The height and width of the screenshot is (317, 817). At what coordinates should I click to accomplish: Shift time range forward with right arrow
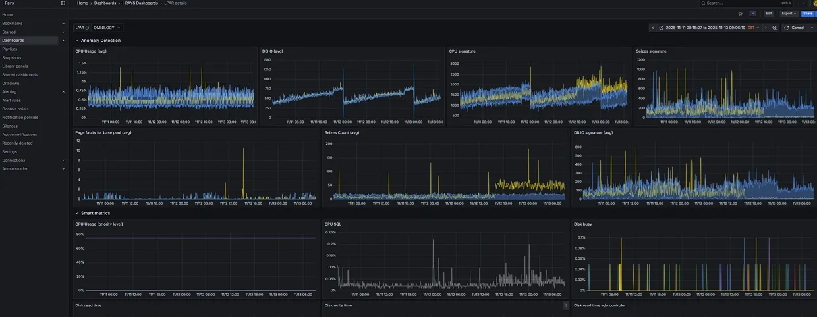coord(766,28)
